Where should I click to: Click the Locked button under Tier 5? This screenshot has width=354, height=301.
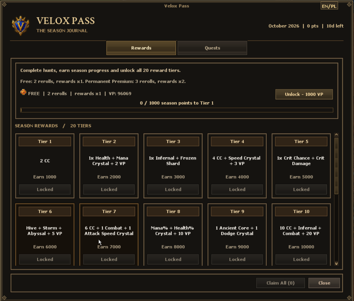click(301, 189)
